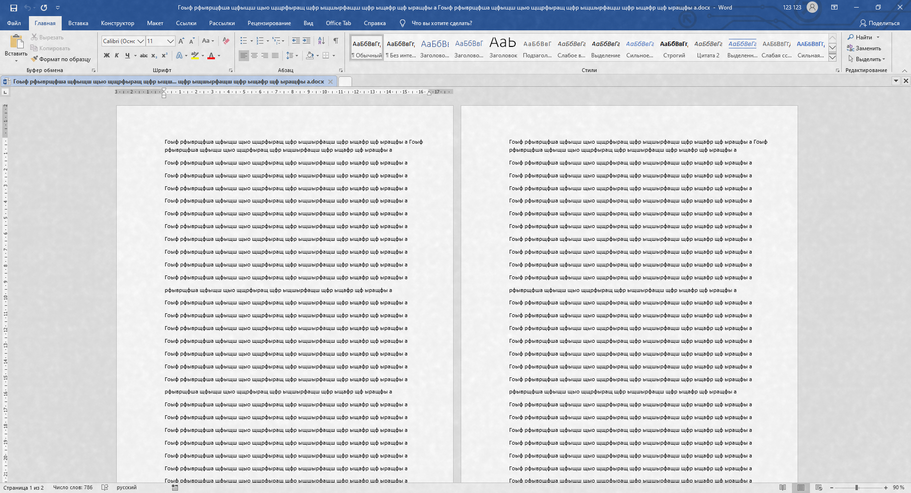
Task: Click the Поделиться share button
Action: (x=879, y=23)
